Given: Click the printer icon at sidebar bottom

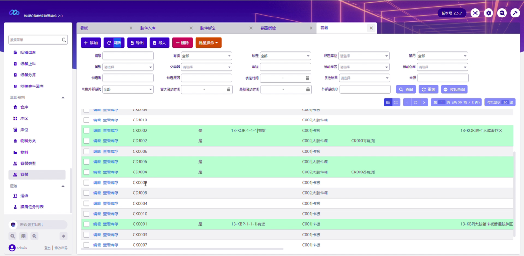Looking at the screenshot, I should click(13, 224).
